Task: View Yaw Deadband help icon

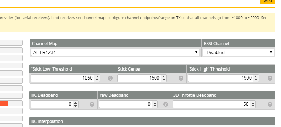Action: (166, 104)
